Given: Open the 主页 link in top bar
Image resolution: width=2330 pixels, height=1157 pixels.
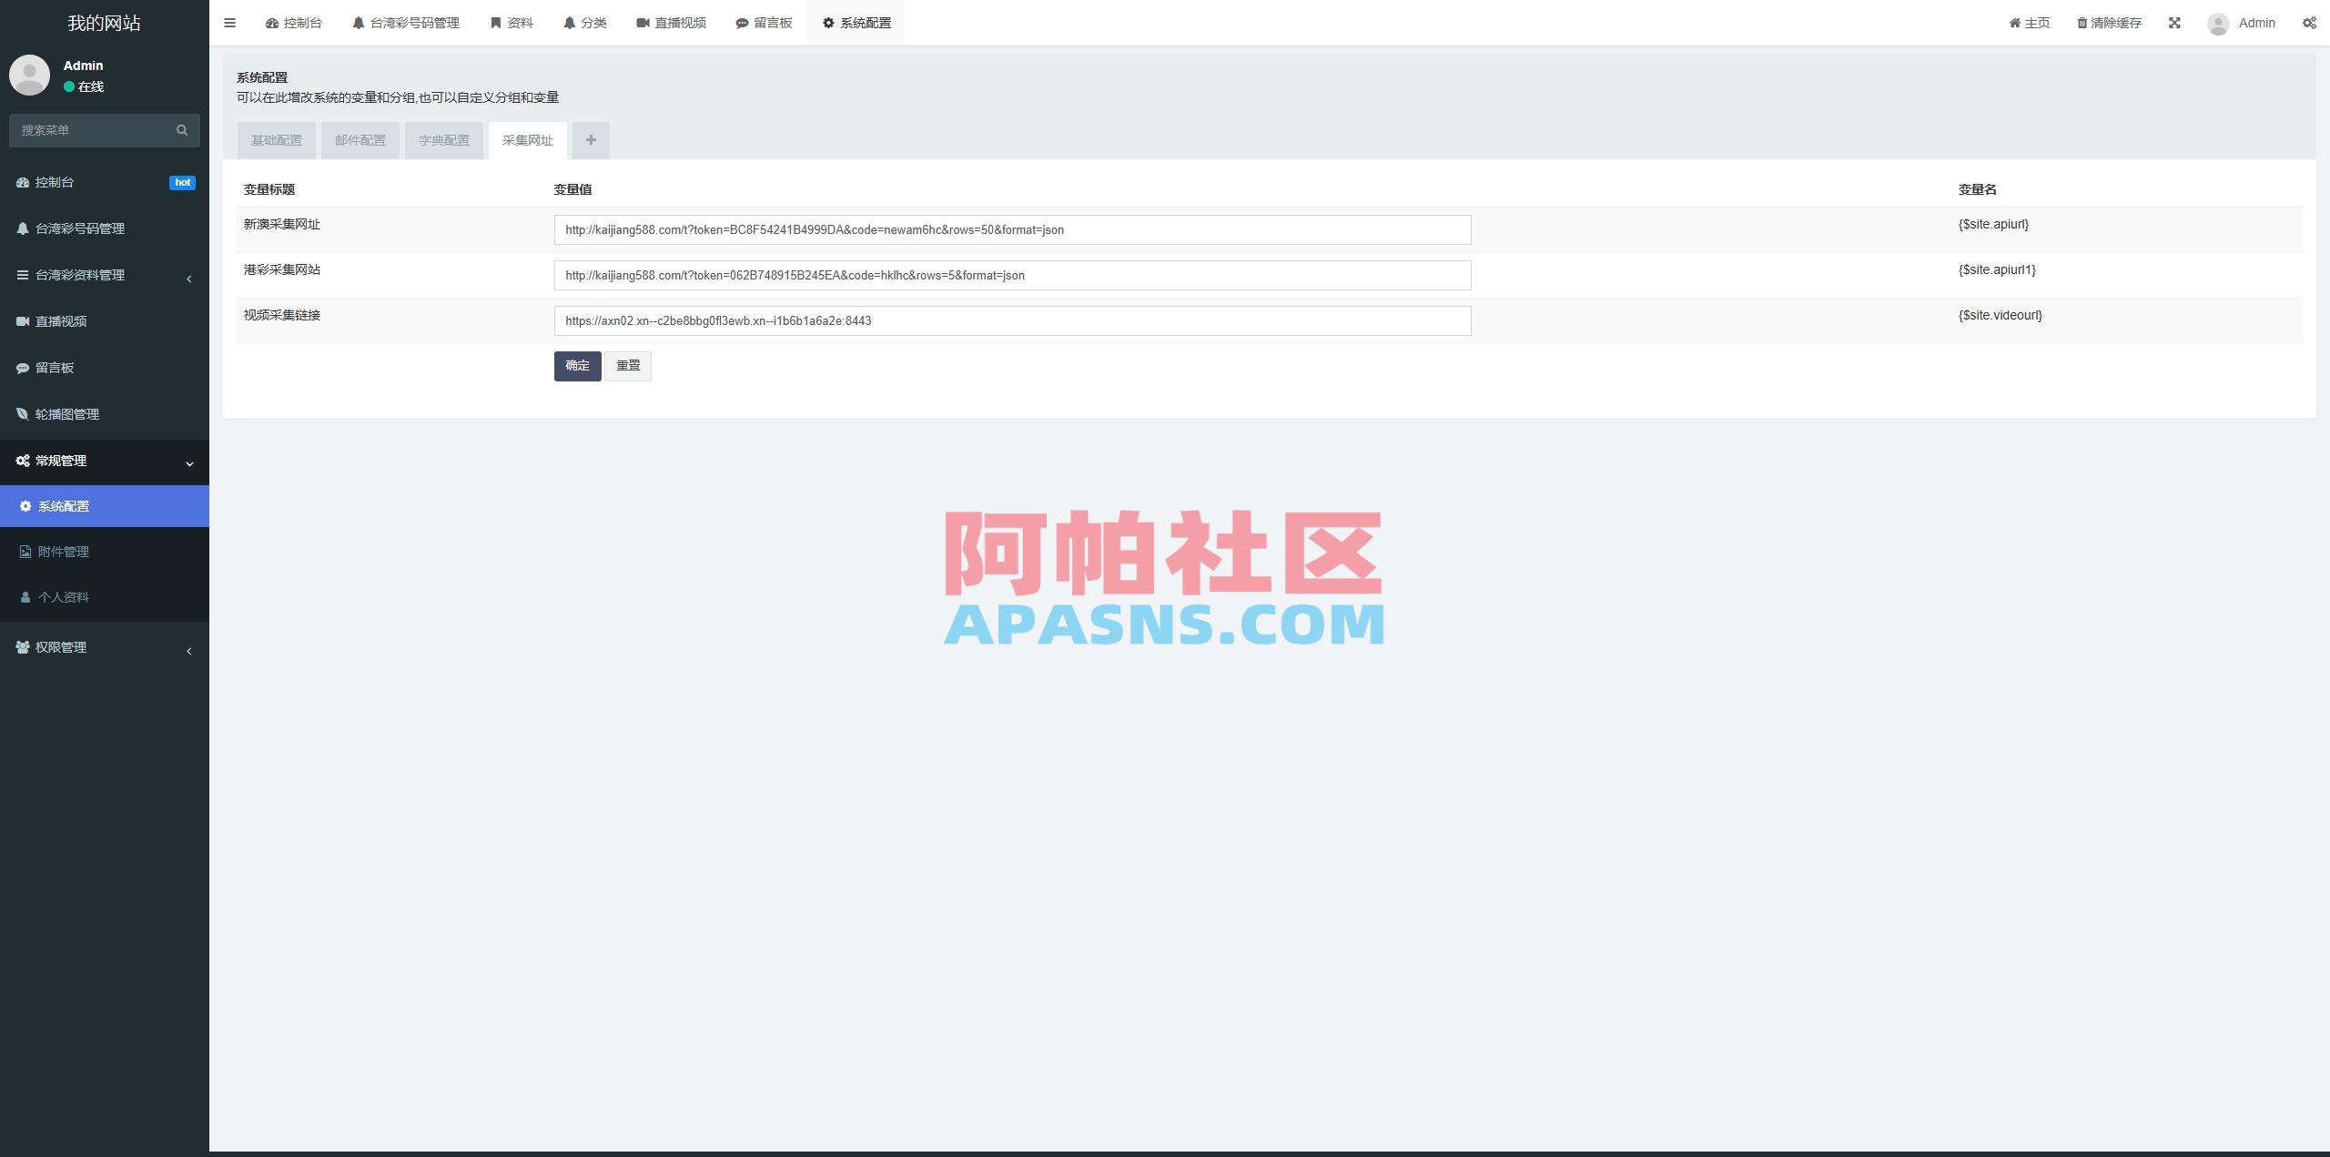Looking at the screenshot, I should tap(2029, 22).
